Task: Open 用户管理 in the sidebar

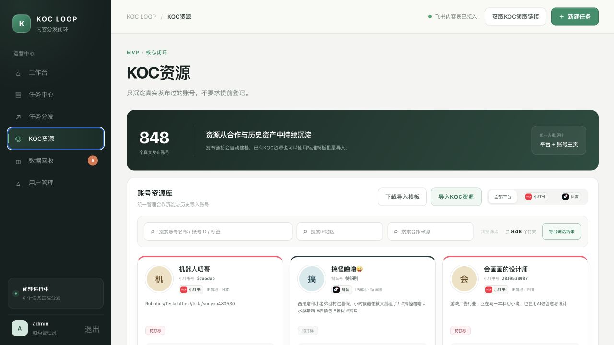Action: coord(56,183)
